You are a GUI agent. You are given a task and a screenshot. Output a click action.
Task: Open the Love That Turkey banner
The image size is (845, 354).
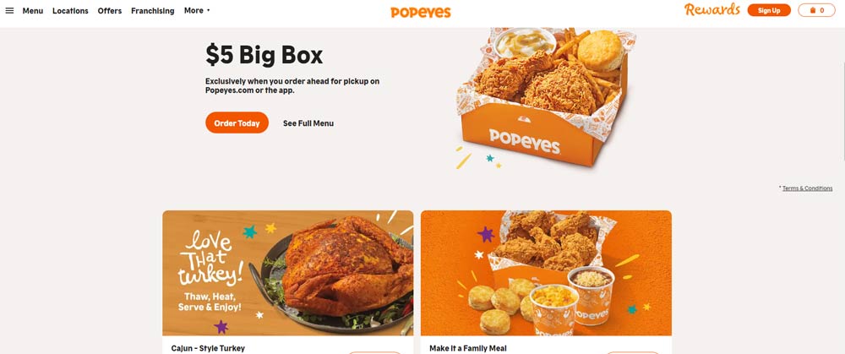pyautogui.click(x=288, y=273)
